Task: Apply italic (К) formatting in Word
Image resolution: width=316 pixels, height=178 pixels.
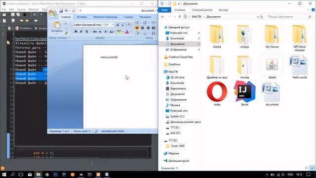Action: pos(81,32)
